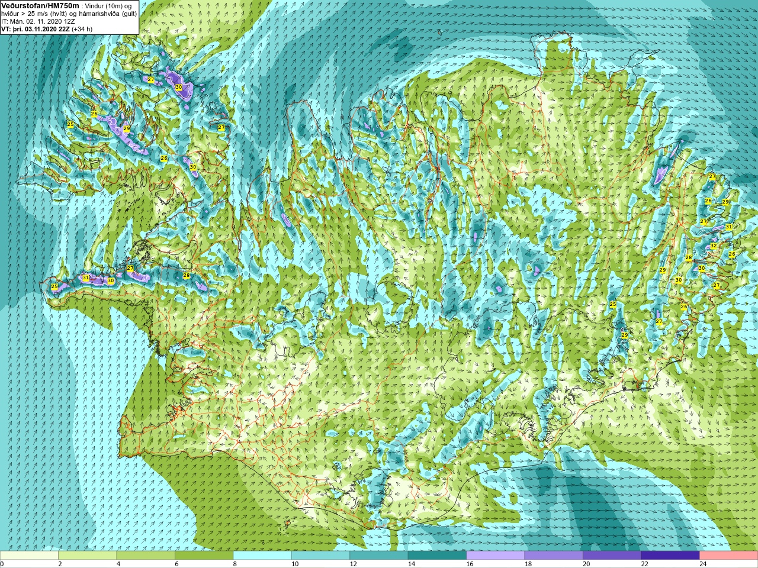Click the legend scale value "20"
This screenshot has height=568, width=758.
point(586,564)
